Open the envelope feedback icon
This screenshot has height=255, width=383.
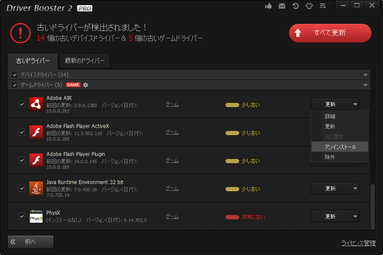282,6
